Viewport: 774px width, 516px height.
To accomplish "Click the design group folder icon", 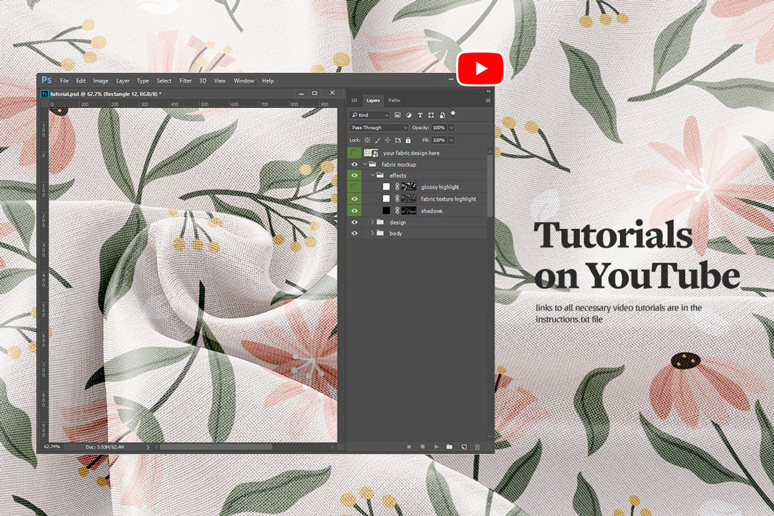I will click(x=380, y=222).
